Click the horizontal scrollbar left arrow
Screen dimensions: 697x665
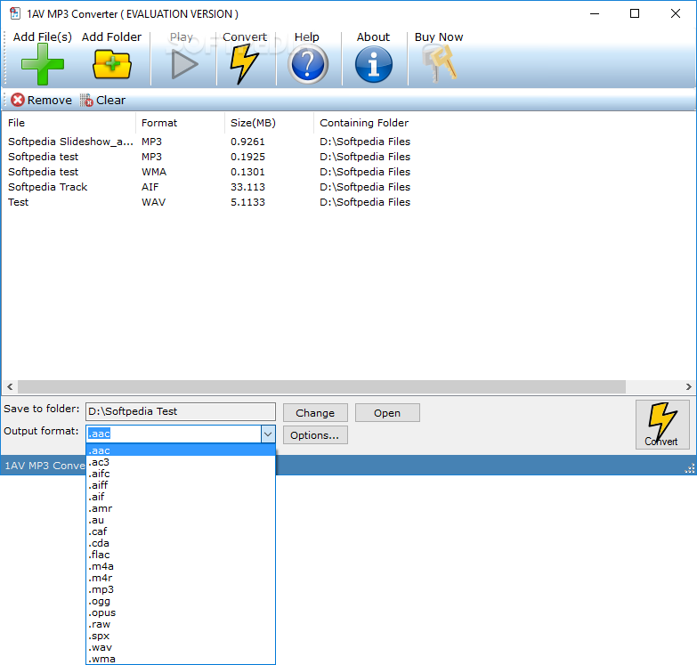pos(10,386)
